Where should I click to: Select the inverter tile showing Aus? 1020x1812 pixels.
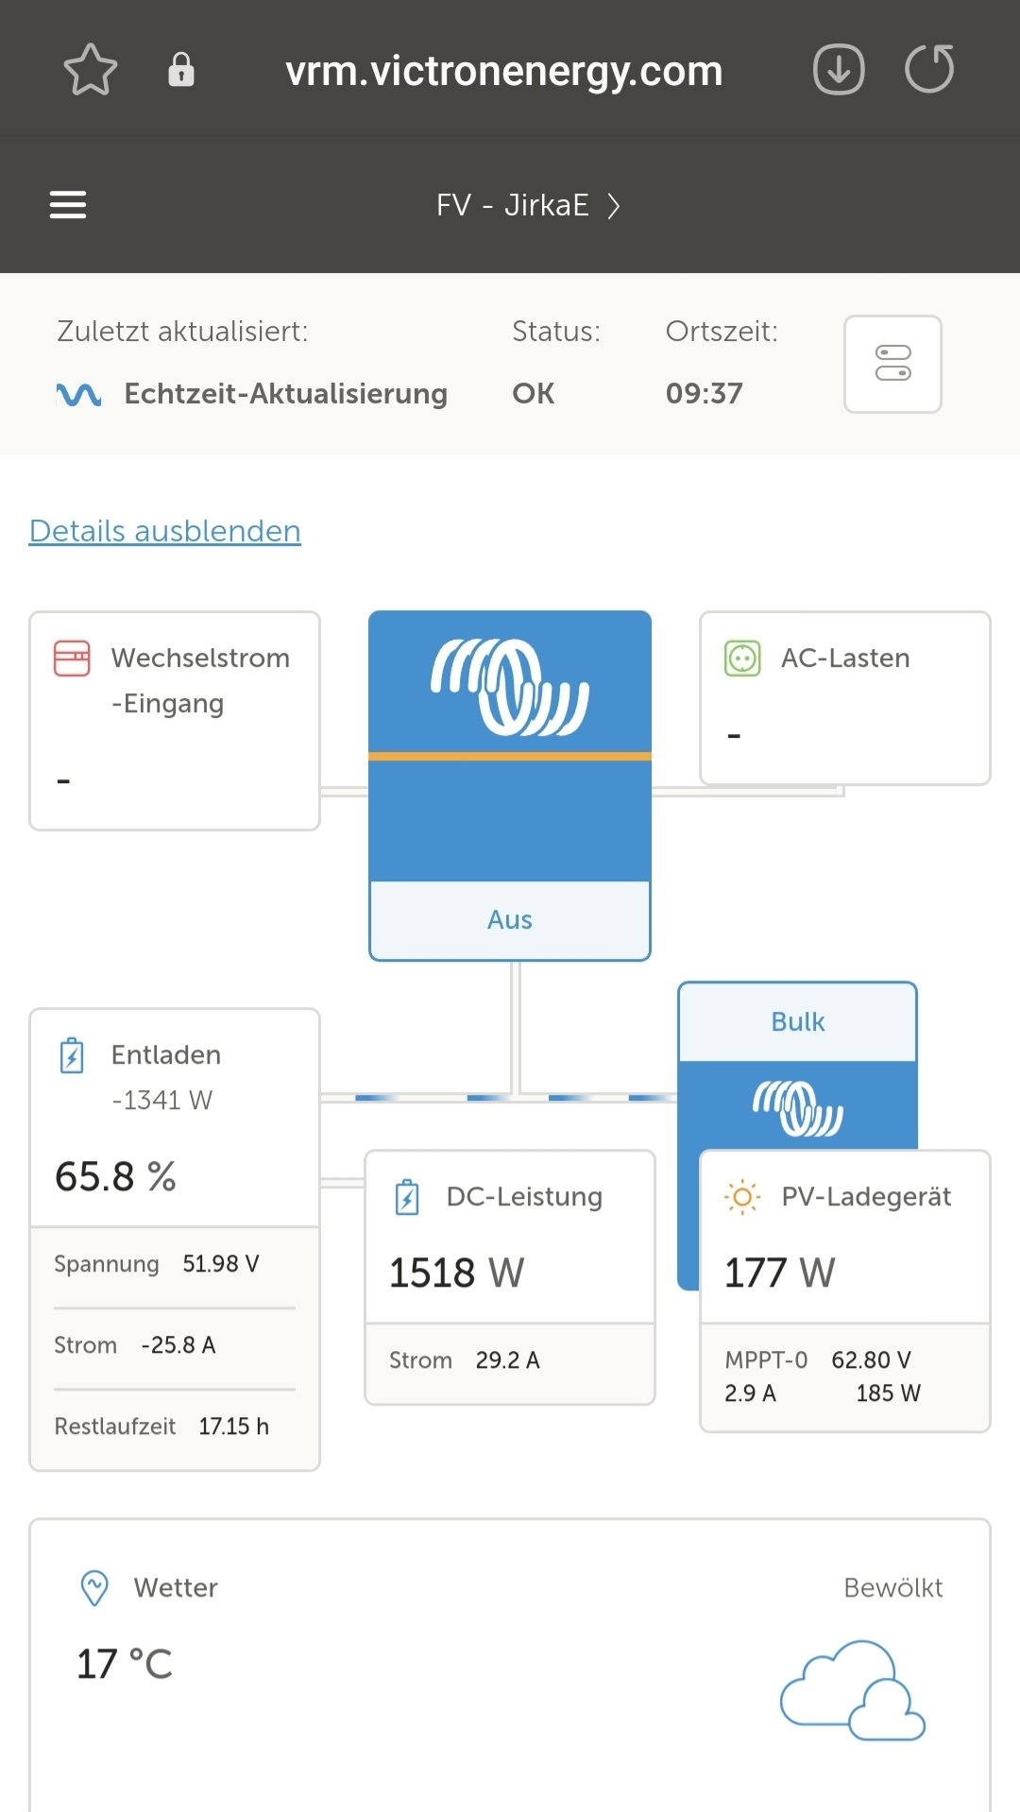coord(510,786)
